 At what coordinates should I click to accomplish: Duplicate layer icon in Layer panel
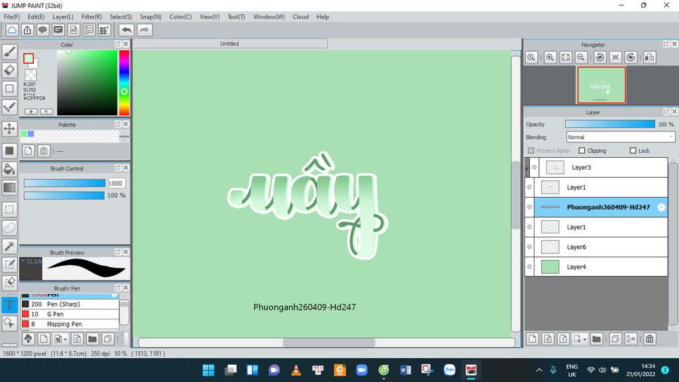615,339
